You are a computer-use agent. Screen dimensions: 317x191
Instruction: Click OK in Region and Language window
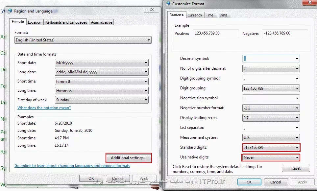pyautogui.click(x=91, y=178)
